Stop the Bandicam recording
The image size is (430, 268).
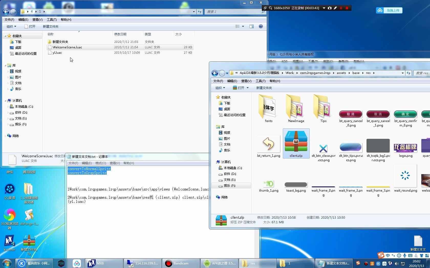click(347, 8)
